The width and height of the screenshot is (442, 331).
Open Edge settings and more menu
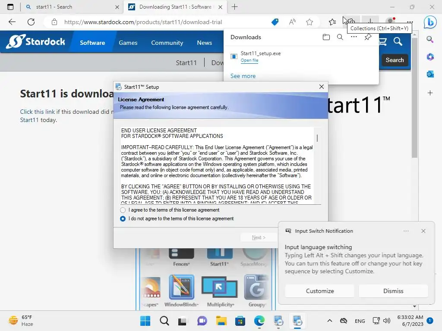(410, 22)
